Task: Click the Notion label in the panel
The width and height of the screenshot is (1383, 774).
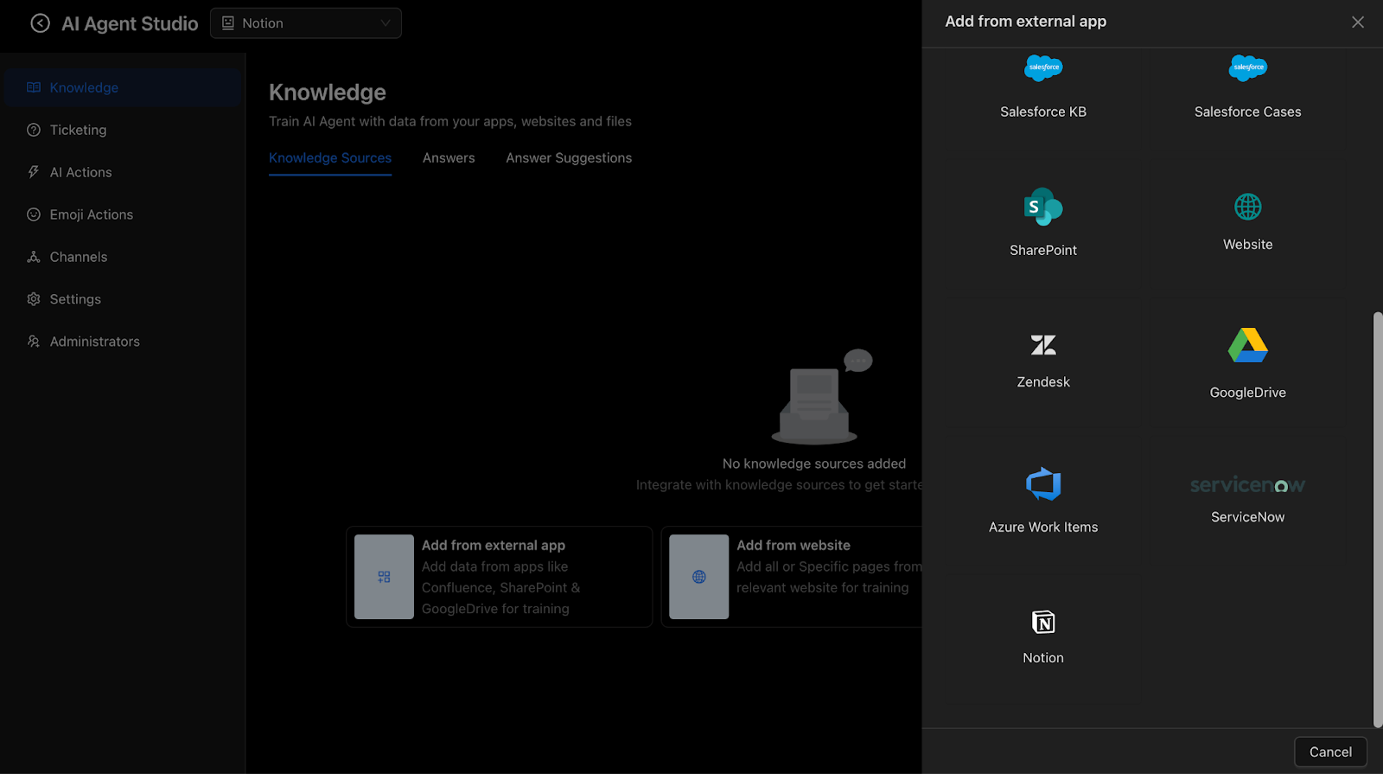Action: pyautogui.click(x=1043, y=658)
